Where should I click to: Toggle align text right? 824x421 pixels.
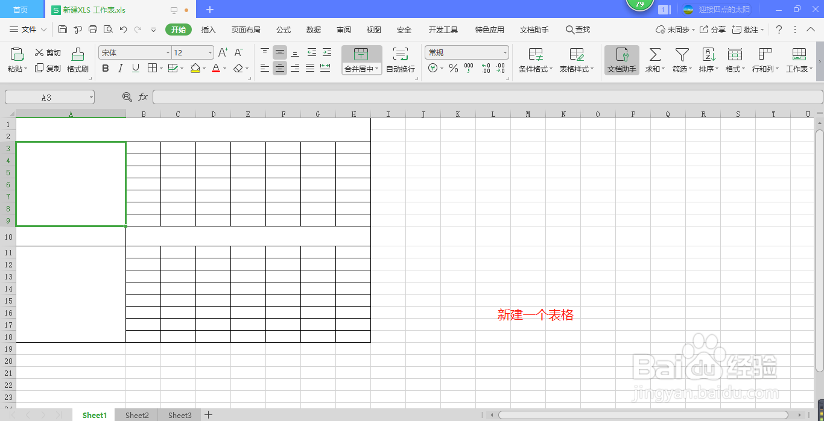pos(295,68)
